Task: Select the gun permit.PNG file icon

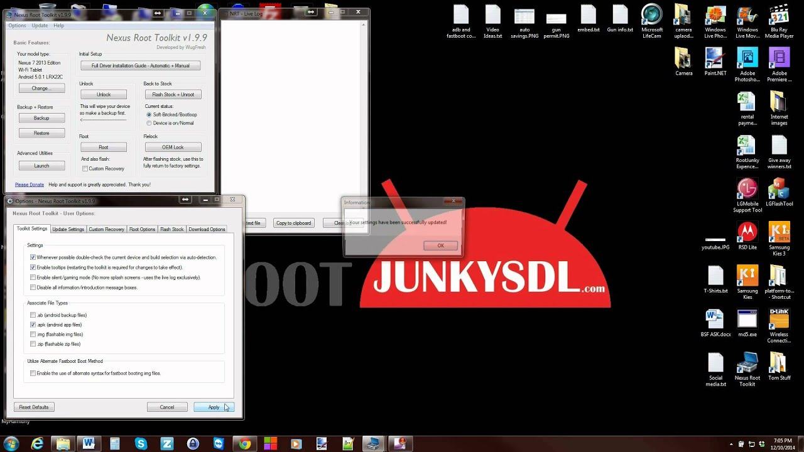Action: 556,24
